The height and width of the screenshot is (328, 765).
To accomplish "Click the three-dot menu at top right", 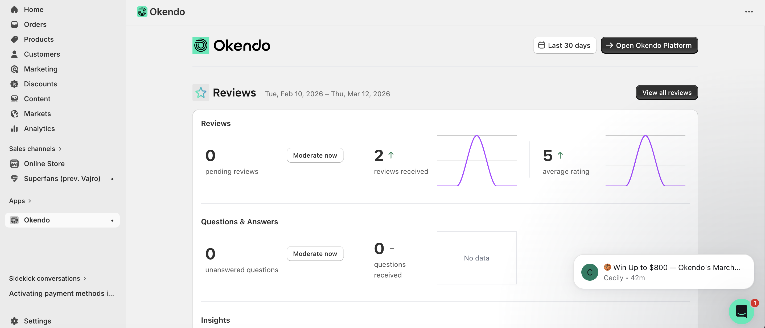I will coord(749,12).
